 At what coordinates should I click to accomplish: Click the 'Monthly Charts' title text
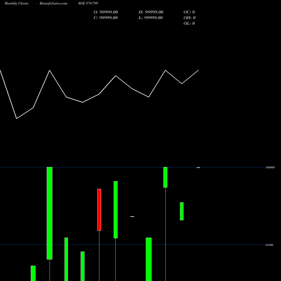(16, 3)
